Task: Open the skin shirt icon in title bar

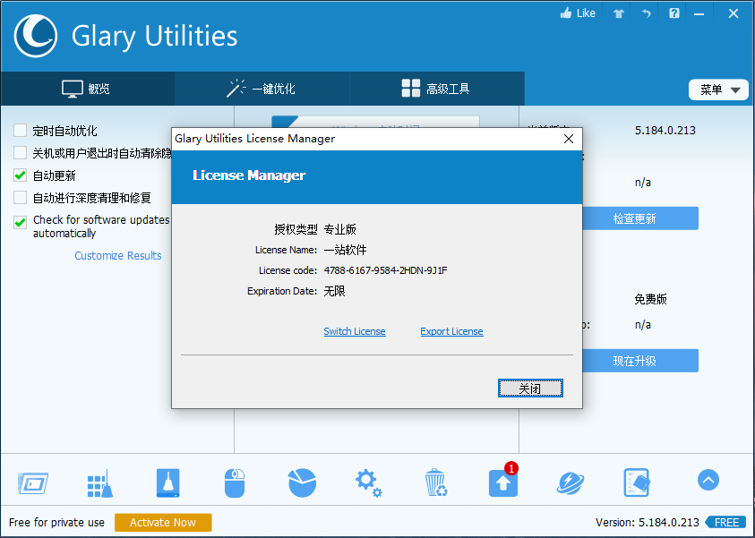Action: pyautogui.click(x=619, y=13)
